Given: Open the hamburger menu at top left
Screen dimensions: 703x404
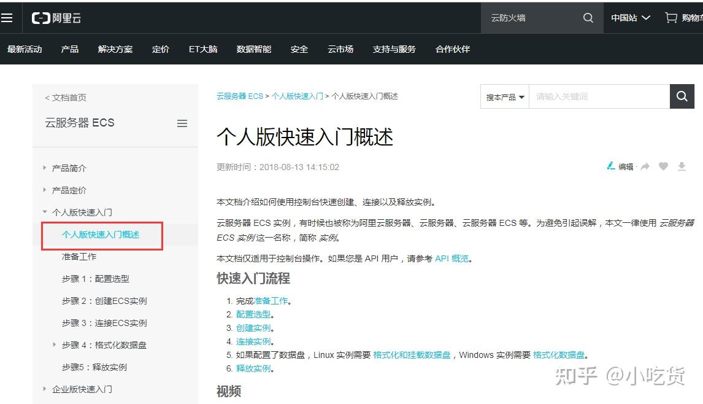Looking at the screenshot, I should (x=6, y=18).
